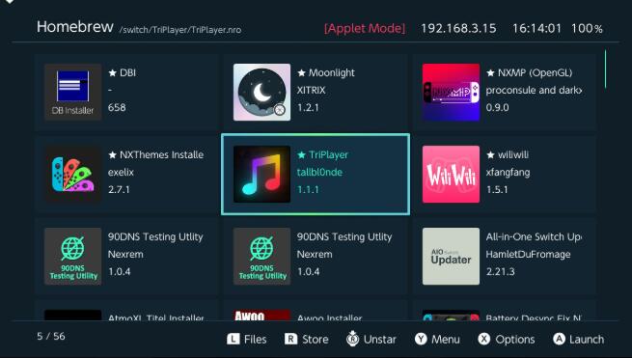The width and height of the screenshot is (632, 358).
Task: Click the AIO Switch Updater icon
Action: (451, 257)
